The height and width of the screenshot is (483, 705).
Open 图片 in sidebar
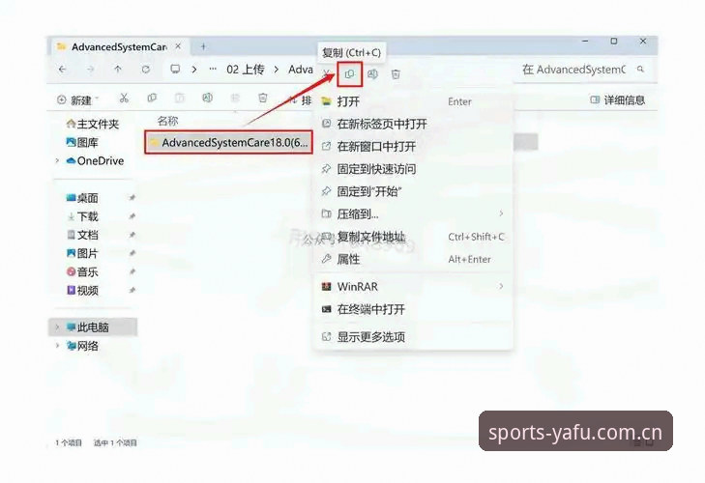point(82,253)
